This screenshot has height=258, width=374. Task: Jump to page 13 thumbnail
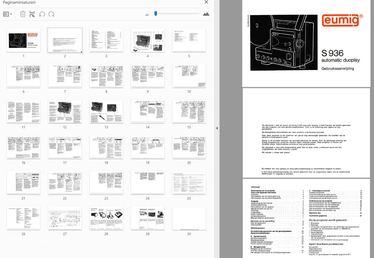(x=106, y=112)
